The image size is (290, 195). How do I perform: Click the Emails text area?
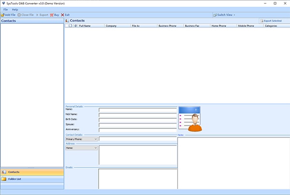pos(138,179)
